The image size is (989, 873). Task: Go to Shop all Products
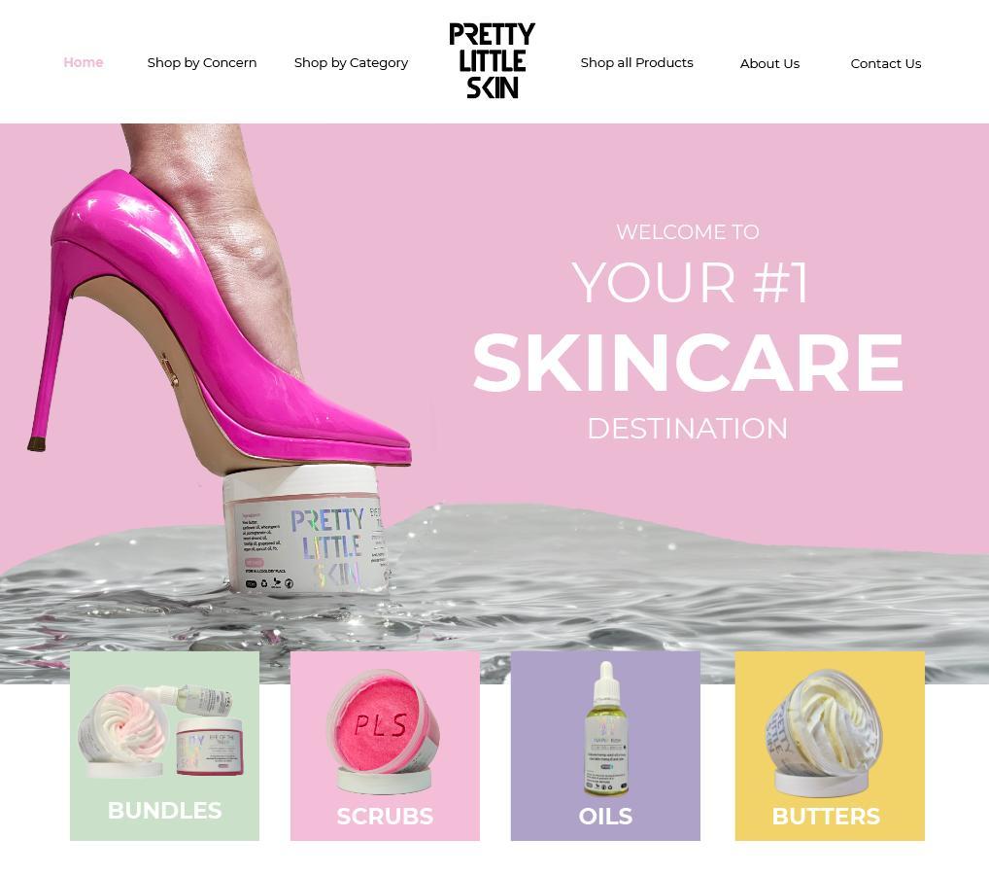click(636, 62)
